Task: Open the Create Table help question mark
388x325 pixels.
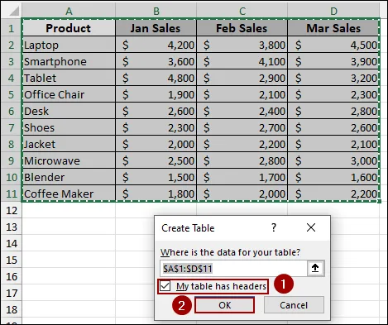Action: [x=273, y=227]
